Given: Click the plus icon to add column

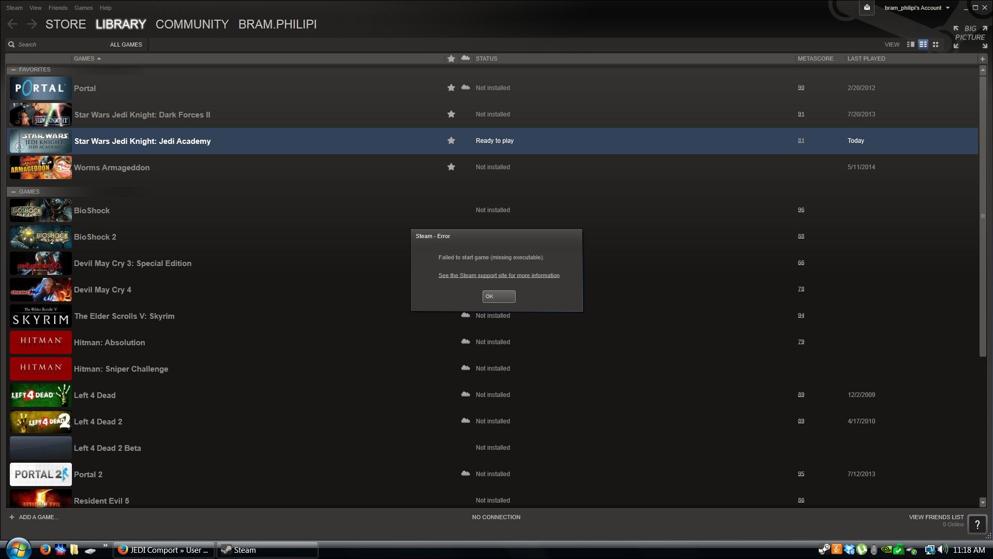Looking at the screenshot, I should pos(982,59).
